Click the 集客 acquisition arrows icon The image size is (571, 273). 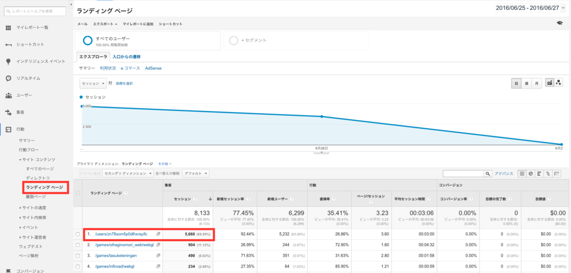[x=8, y=113]
